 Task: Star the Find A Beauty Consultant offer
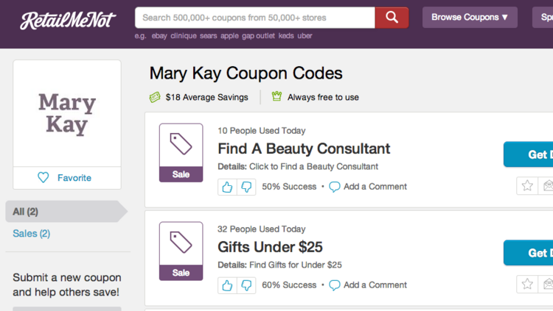click(x=527, y=186)
